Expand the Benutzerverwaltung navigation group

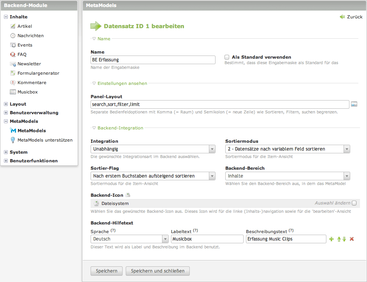pos(6,113)
